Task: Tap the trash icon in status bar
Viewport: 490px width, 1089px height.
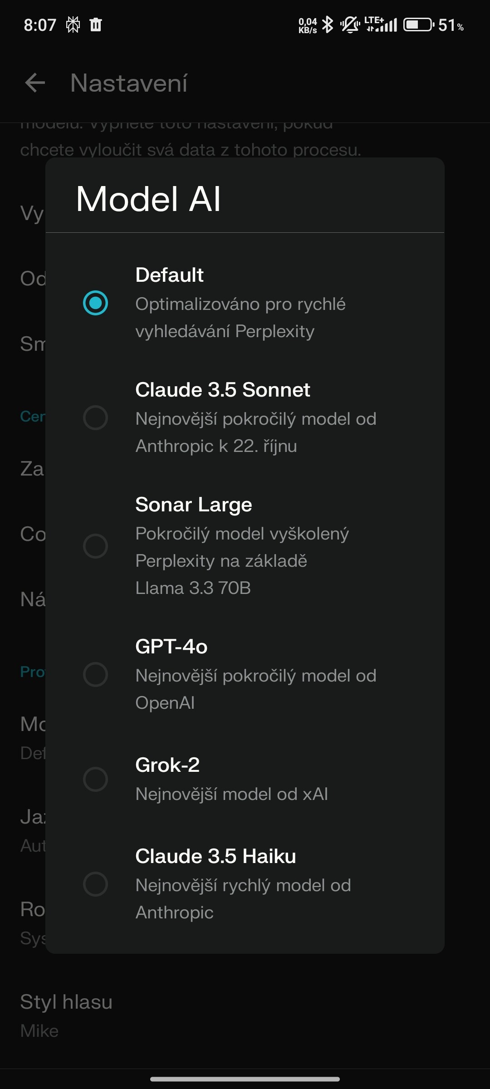Action: [96, 25]
